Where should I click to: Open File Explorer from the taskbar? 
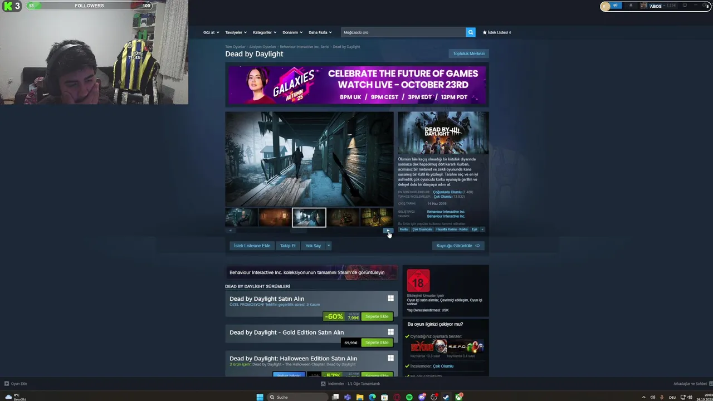pyautogui.click(x=360, y=397)
